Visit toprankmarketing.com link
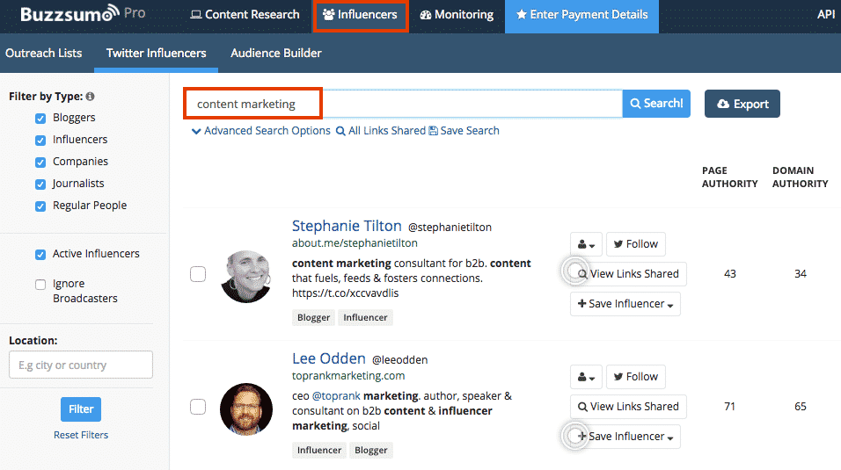Image resolution: width=841 pixels, height=470 pixels. click(x=348, y=376)
